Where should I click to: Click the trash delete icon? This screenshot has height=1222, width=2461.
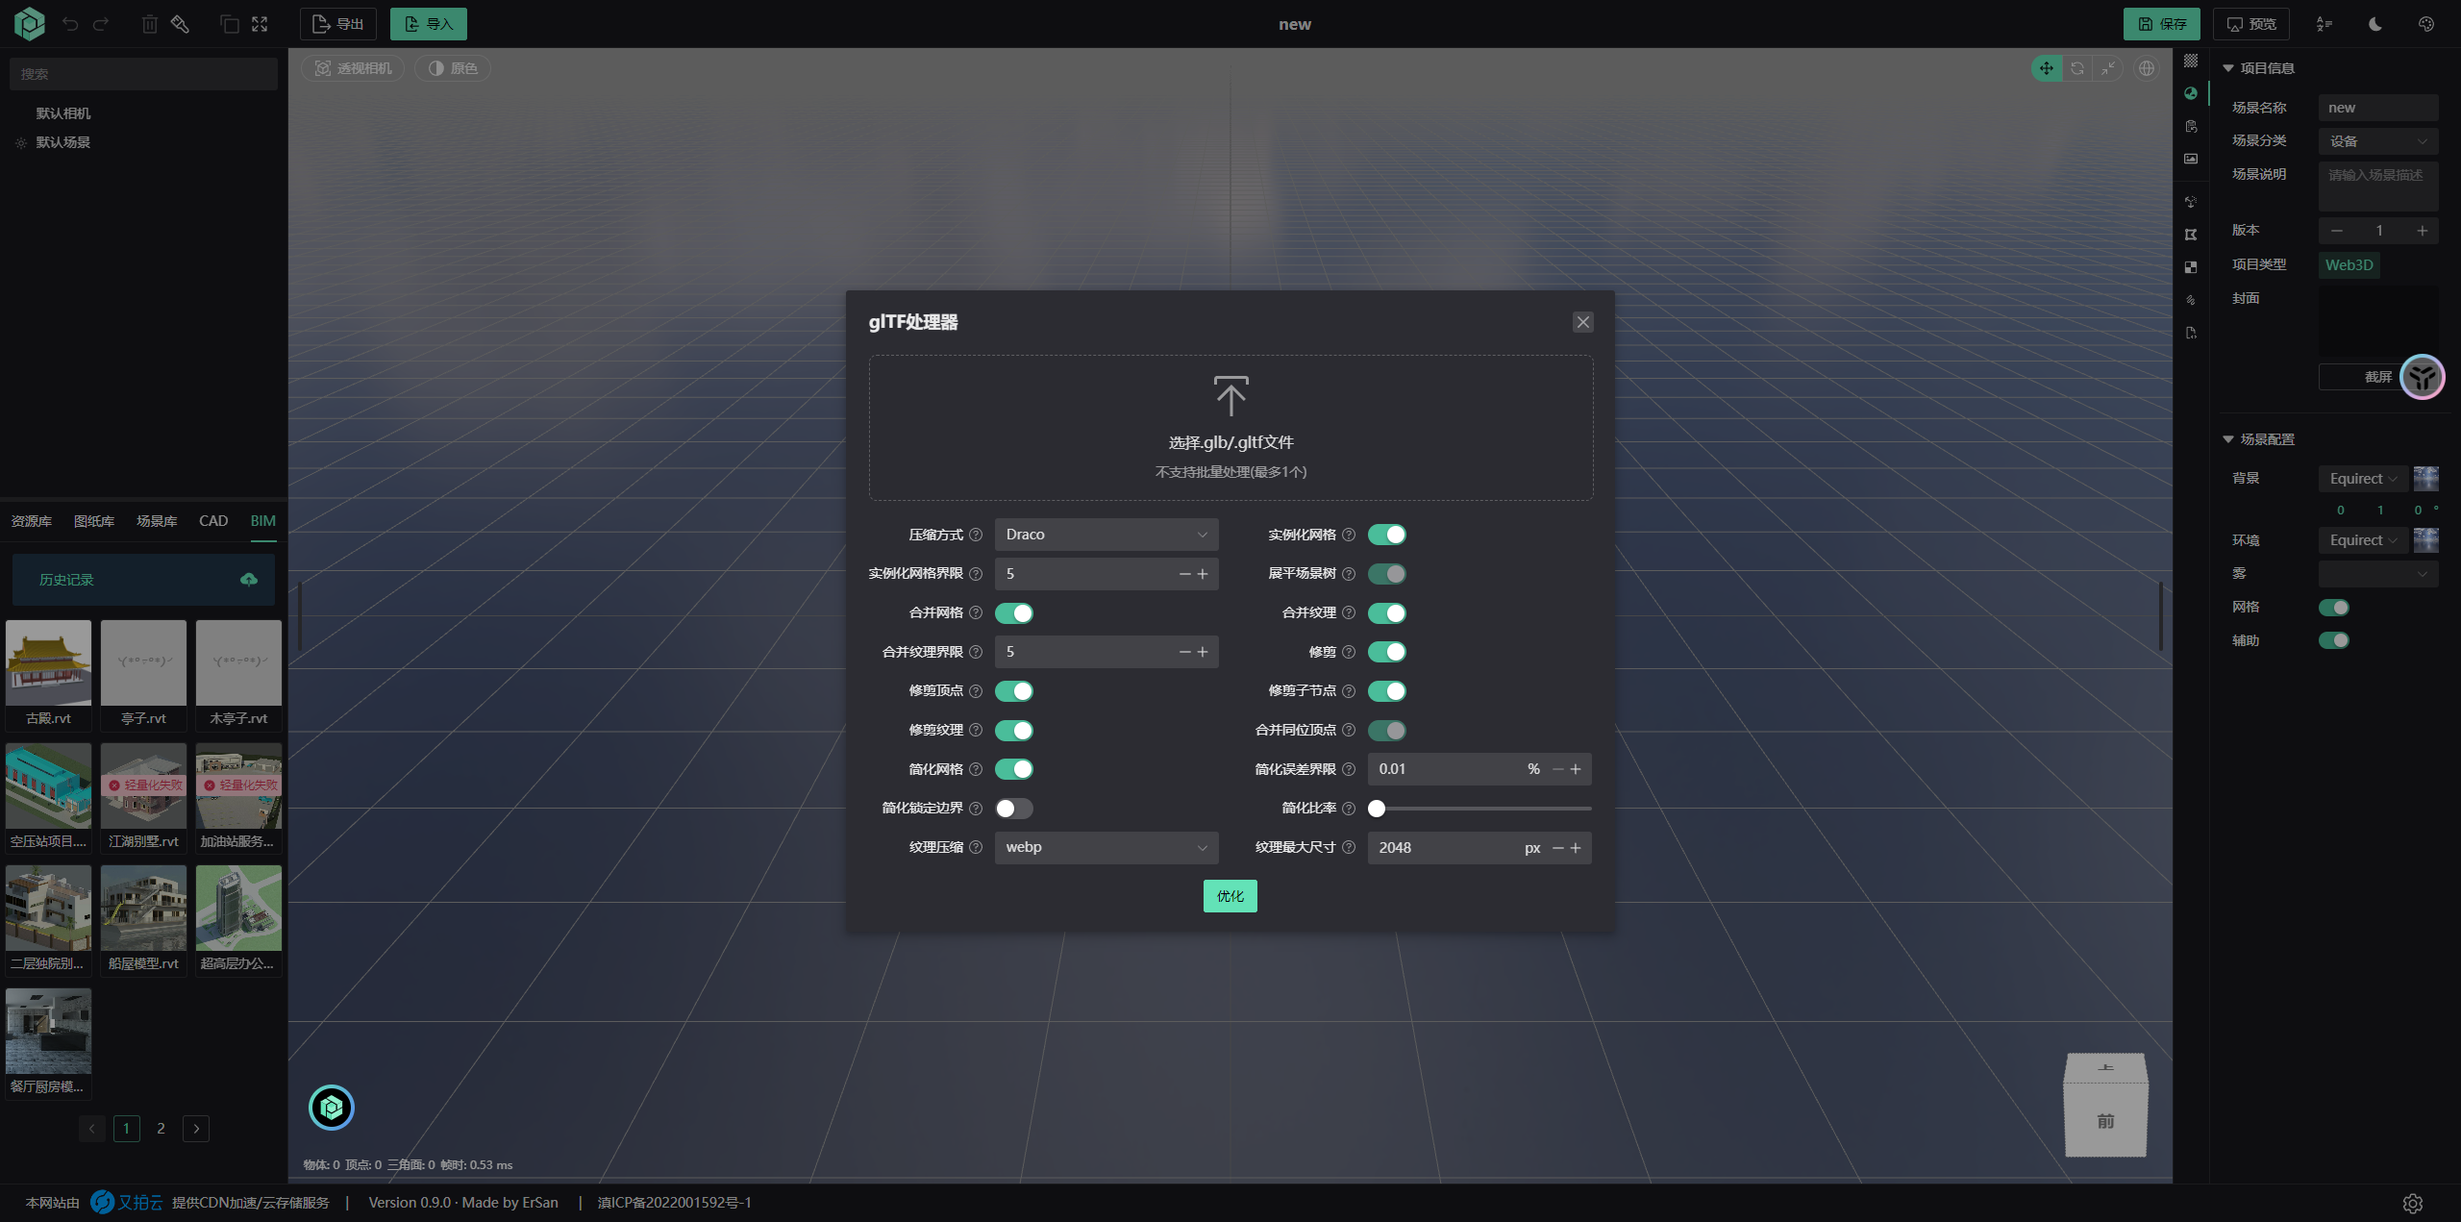(x=150, y=24)
